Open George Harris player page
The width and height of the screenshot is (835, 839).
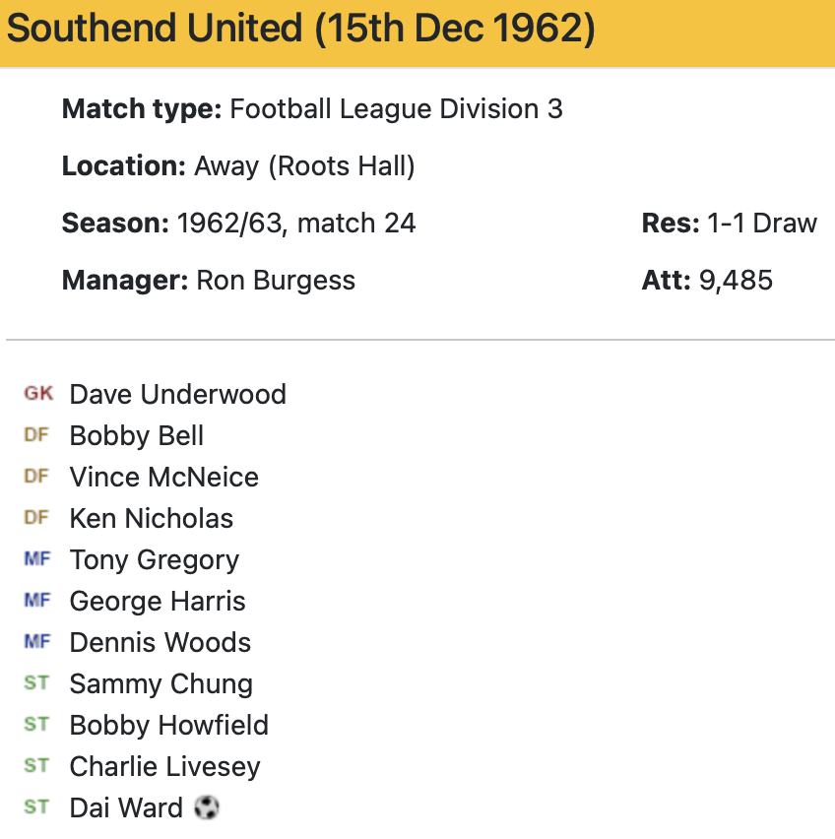click(x=158, y=602)
